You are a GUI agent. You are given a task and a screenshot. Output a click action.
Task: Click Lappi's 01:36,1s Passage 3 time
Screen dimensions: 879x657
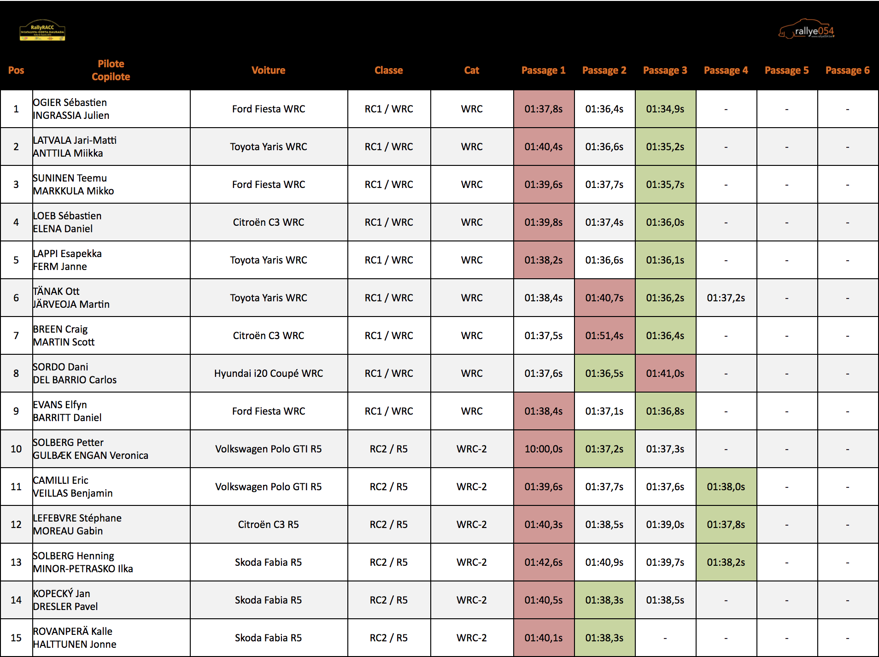[x=665, y=260]
